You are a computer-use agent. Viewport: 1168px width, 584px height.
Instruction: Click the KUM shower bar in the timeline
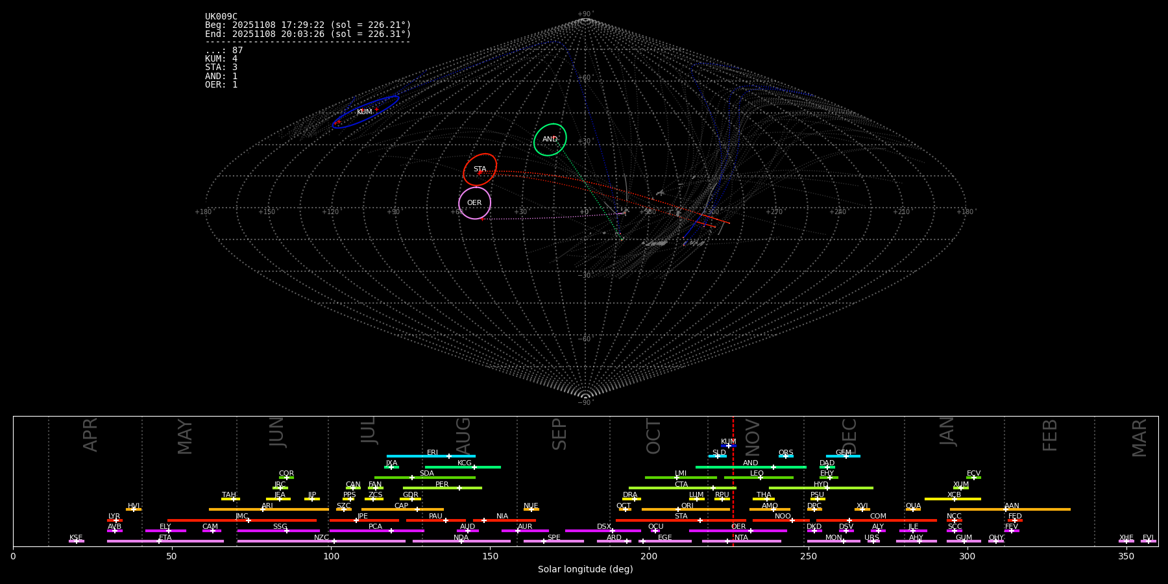(x=729, y=446)
